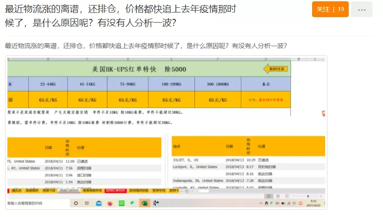Viewport: 383px width, 217px height.
Task: Select column H header in the spreadsheet
Action: [299, 59]
